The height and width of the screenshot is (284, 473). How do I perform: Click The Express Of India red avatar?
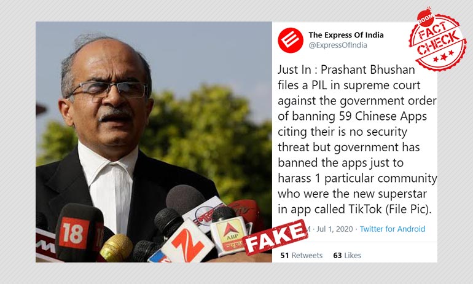[x=291, y=41]
